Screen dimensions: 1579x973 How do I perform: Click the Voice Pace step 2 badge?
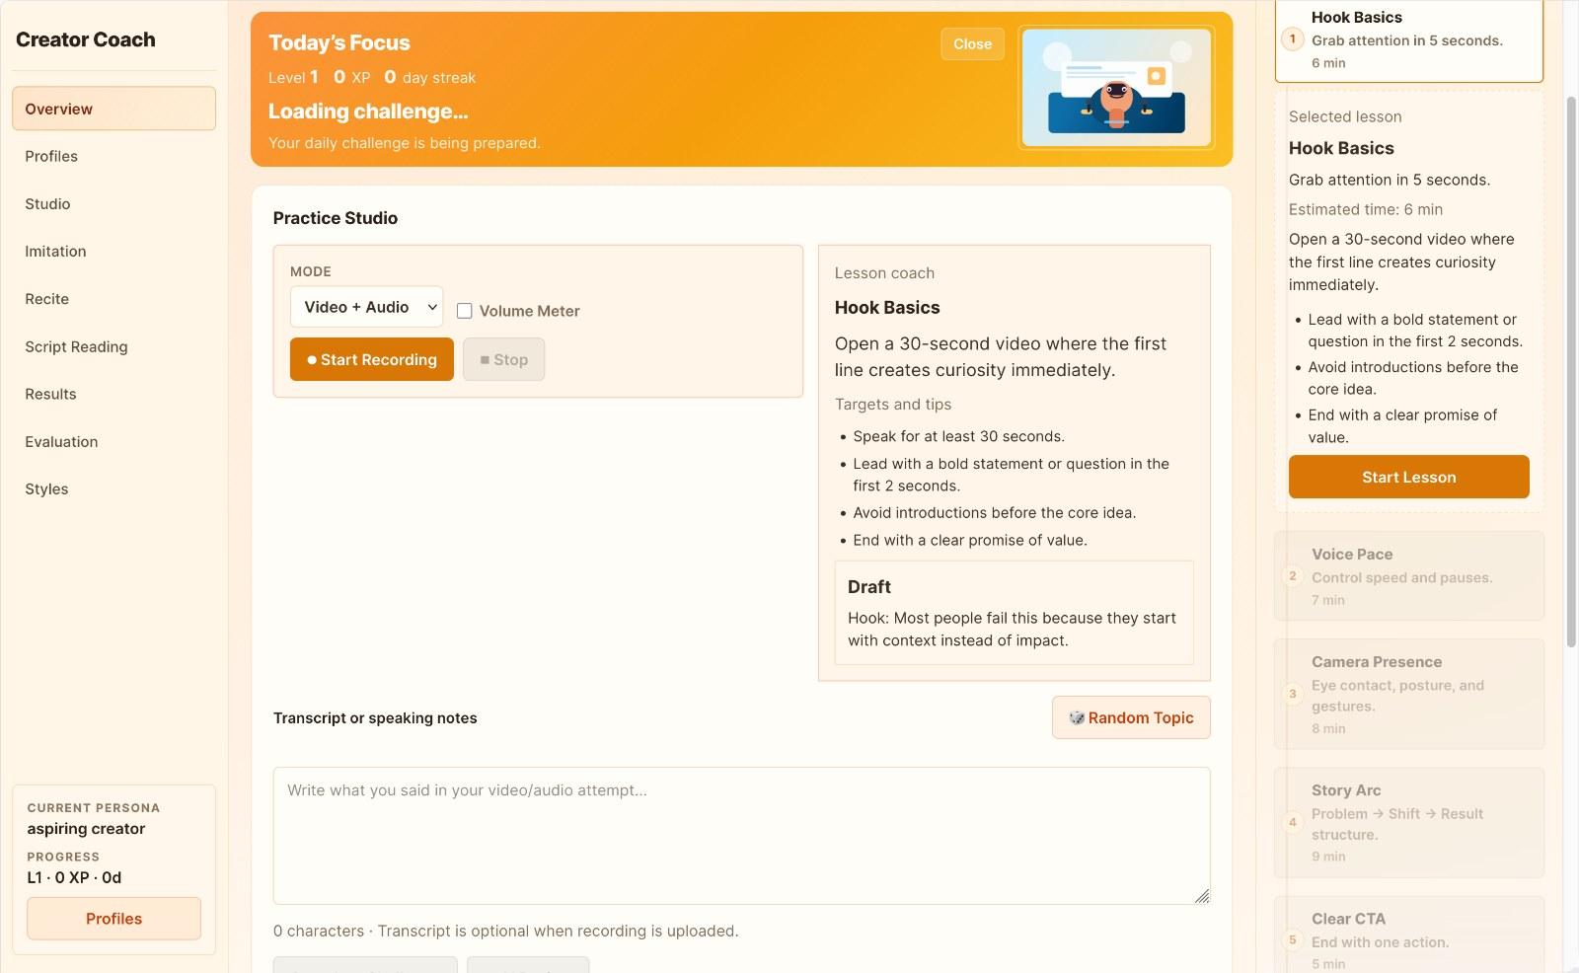[x=1292, y=576]
